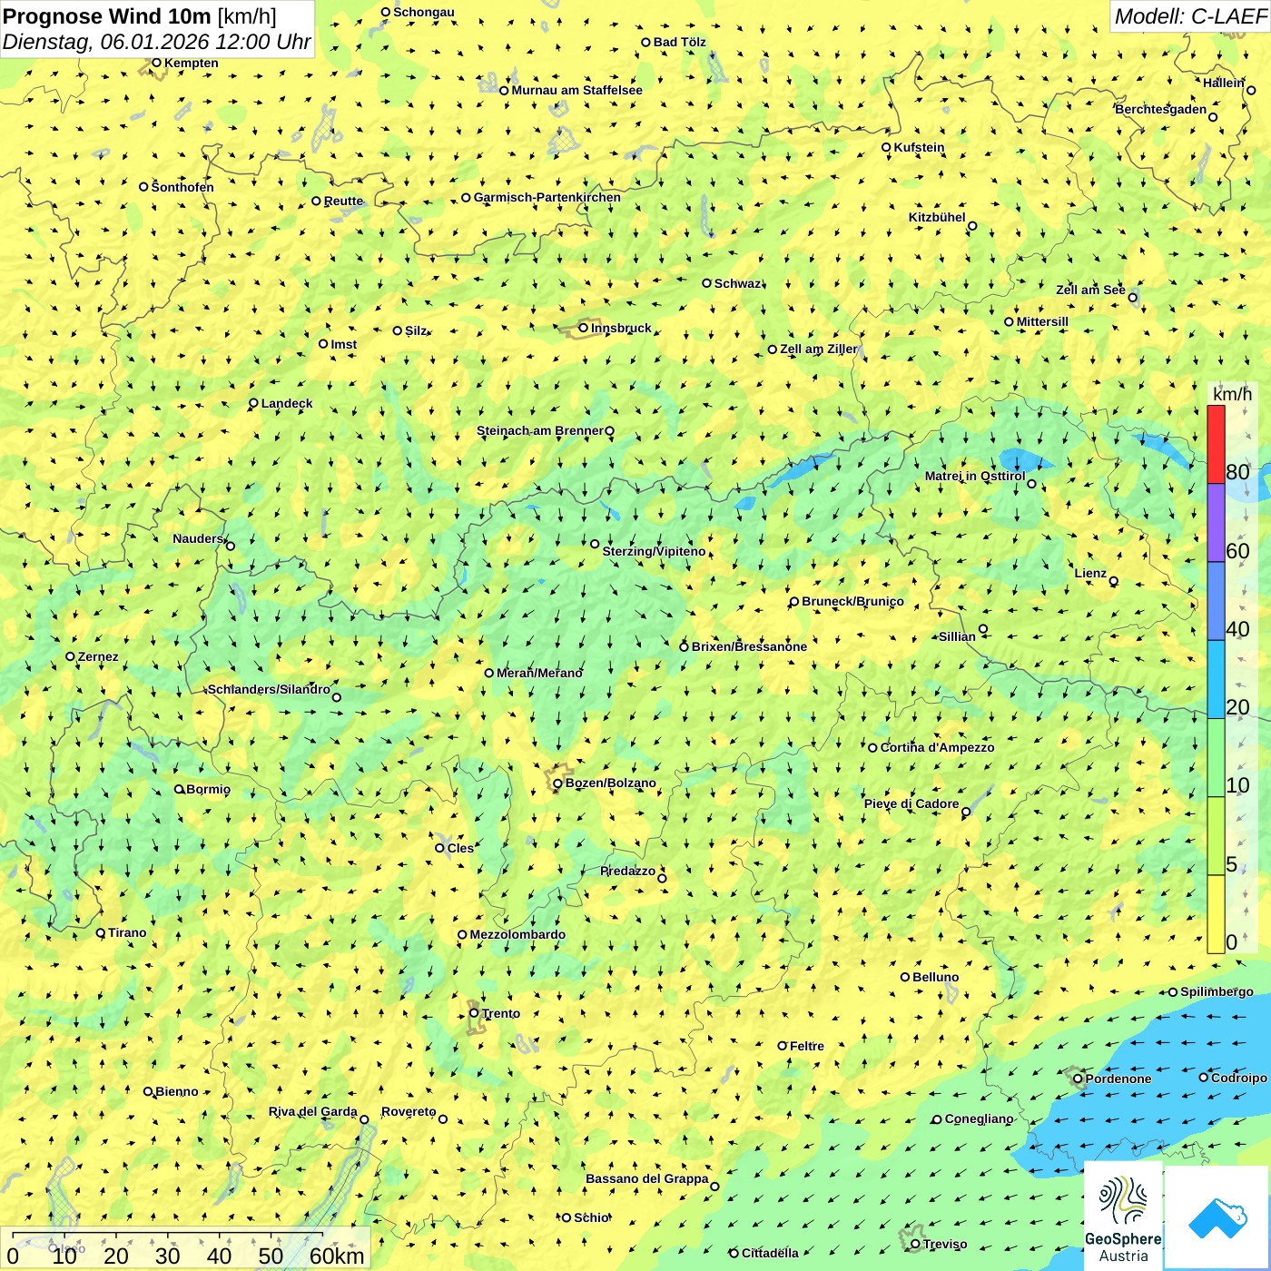This screenshot has width=1271, height=1271.
Task: Click the 'Predazzo' label
Action: pyautogui.click(x=627, y=871)
